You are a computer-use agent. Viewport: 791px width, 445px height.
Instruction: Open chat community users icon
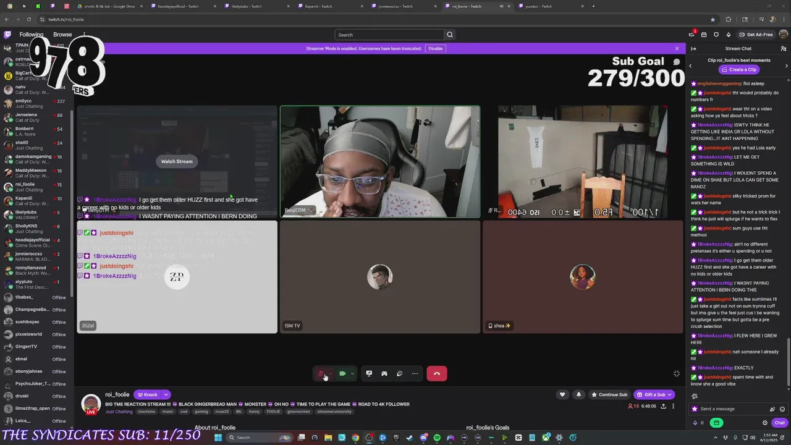[784, 48]
